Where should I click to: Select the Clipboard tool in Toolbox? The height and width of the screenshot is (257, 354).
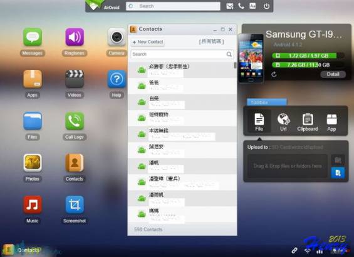pos(307,123)
